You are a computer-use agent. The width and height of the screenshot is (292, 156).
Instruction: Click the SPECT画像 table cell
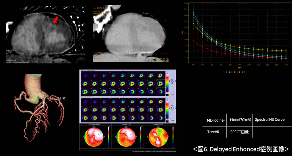coord(240,132)
